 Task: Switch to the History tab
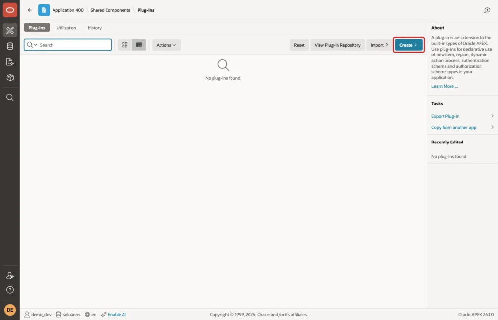pos(95,28)
